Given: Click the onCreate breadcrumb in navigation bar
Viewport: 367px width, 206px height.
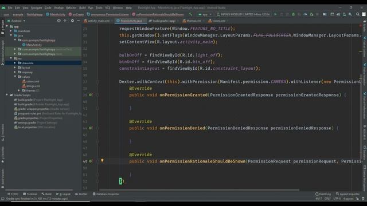Looking at the screenshot, I should (x=76, y=14).
